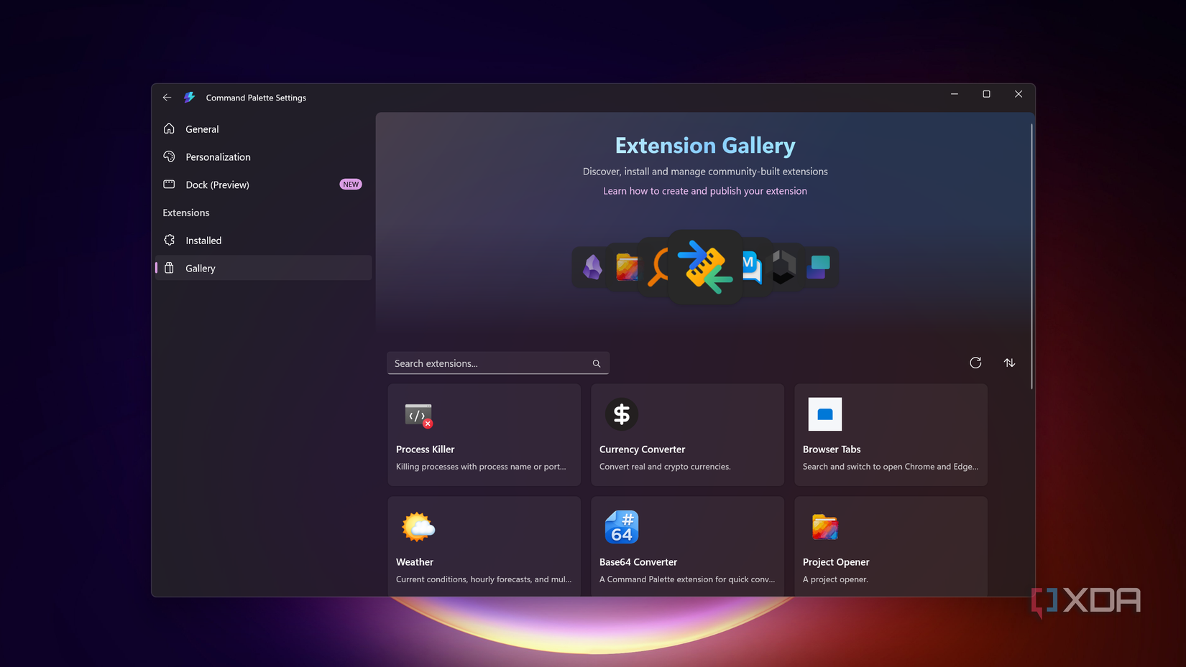
Task: Click the search magnifier icon
Action: pos(597,364)
